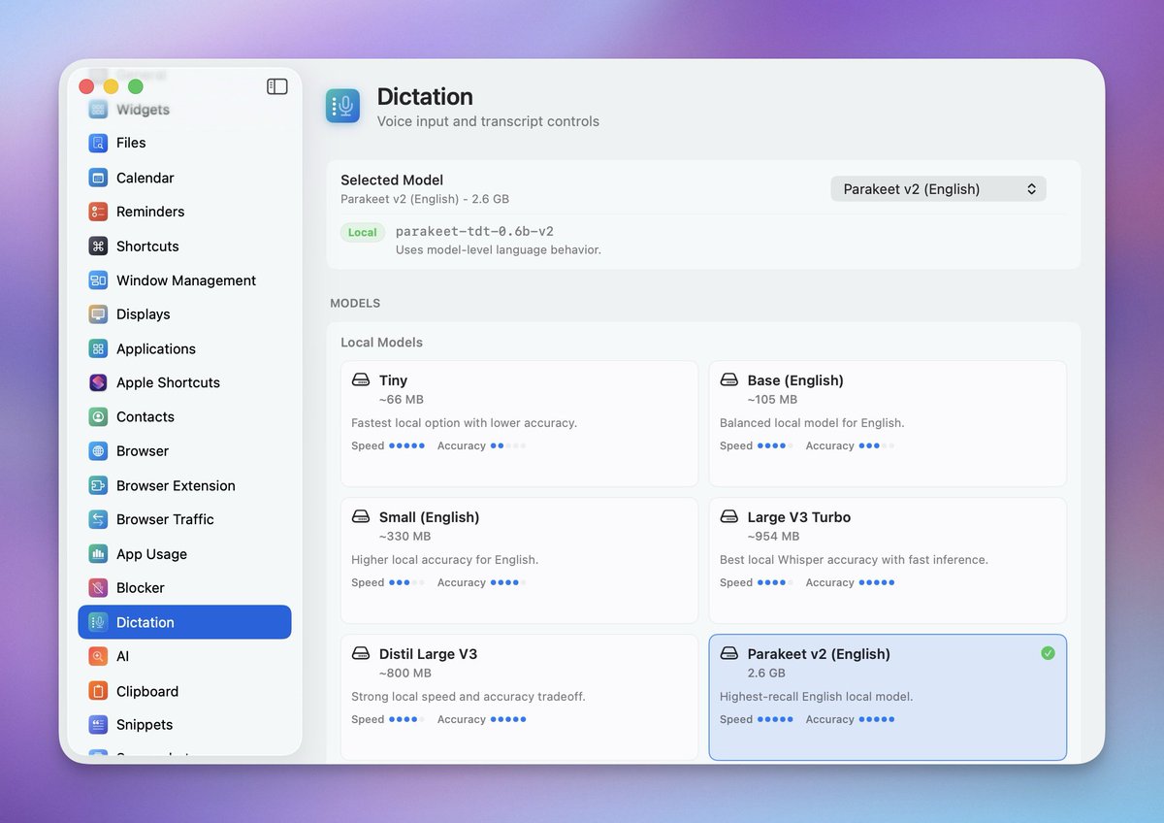This screenshot has height=823, width=1164.
Task: Click the ~954 MB size label
Action: (773, 537)
